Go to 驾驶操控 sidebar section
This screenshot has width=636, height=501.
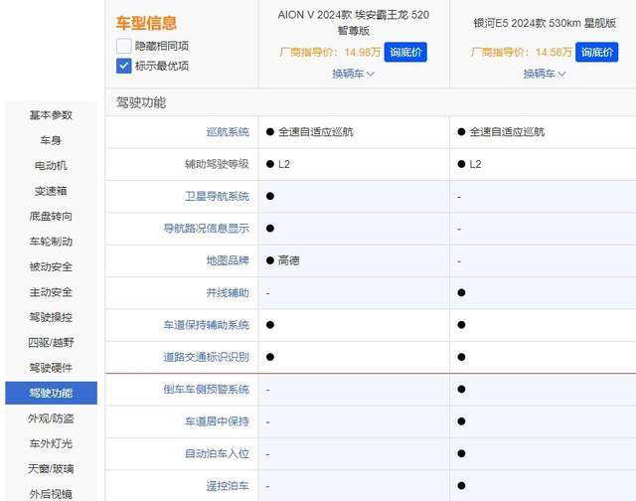[x=51, y=317]
